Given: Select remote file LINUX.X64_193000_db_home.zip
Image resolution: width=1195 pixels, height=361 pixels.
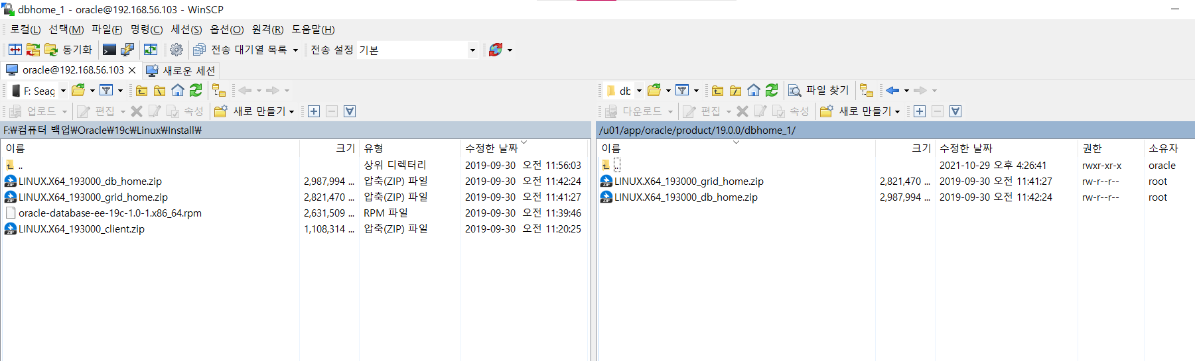Looking at the screenshot, I should tap(686, 197).
